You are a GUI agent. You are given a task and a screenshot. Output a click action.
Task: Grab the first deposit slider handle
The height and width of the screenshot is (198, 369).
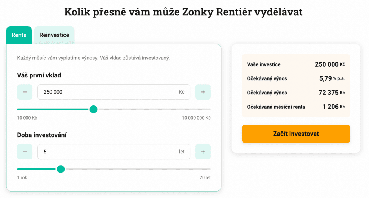tap(93, 109)
